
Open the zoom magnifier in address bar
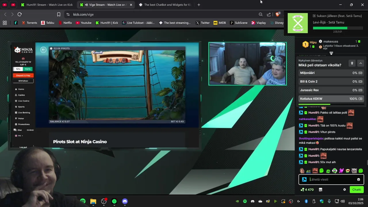point(260,14)
